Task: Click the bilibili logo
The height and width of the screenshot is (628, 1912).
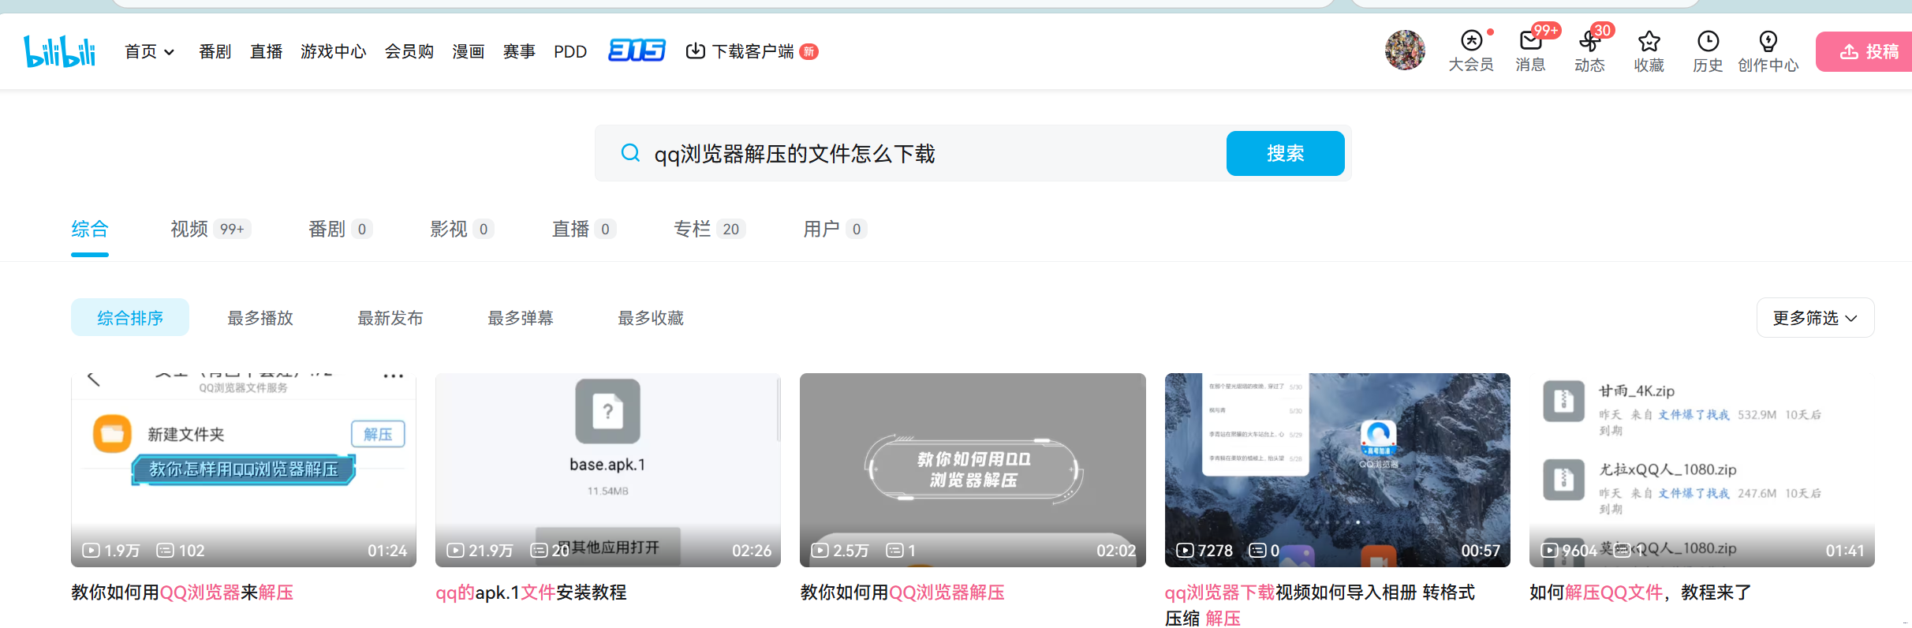Action: coord(60,51)
